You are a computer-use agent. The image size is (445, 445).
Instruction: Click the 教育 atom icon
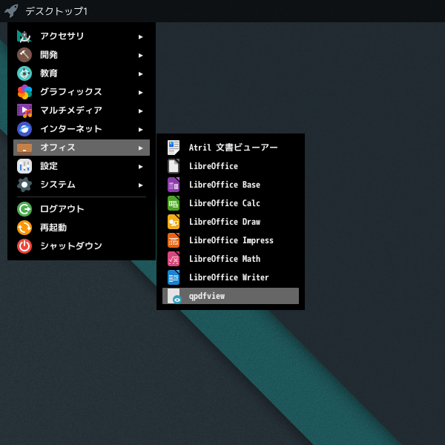pyautogui.click(x=24, y=73)
